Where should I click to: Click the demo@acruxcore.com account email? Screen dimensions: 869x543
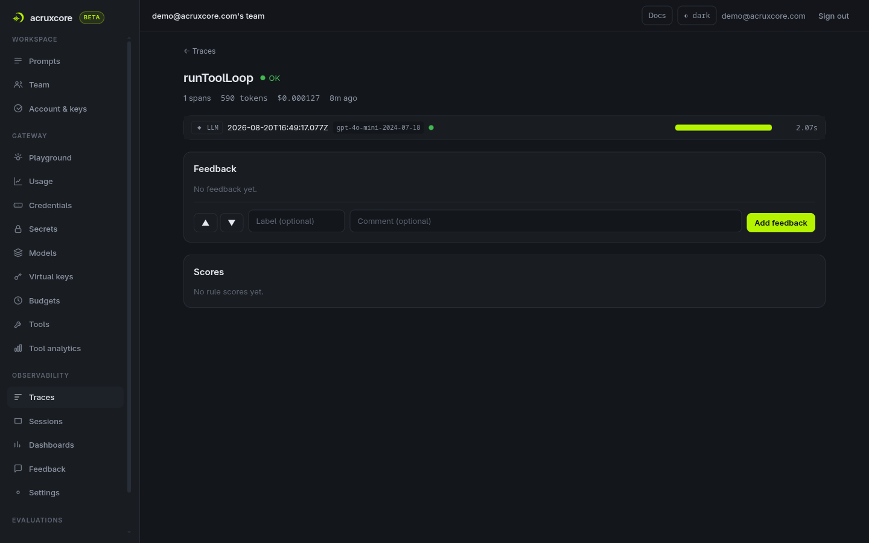[763, 16]
